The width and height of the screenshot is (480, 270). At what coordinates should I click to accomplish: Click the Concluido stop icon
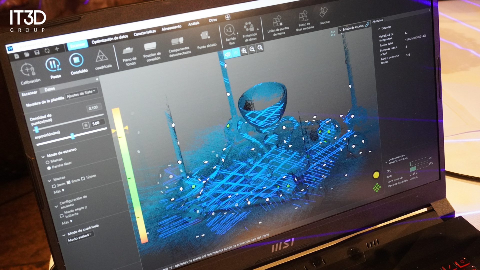76,60
